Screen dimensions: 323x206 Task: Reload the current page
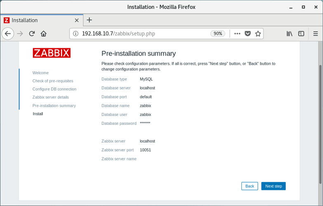(x=32, y=34)
